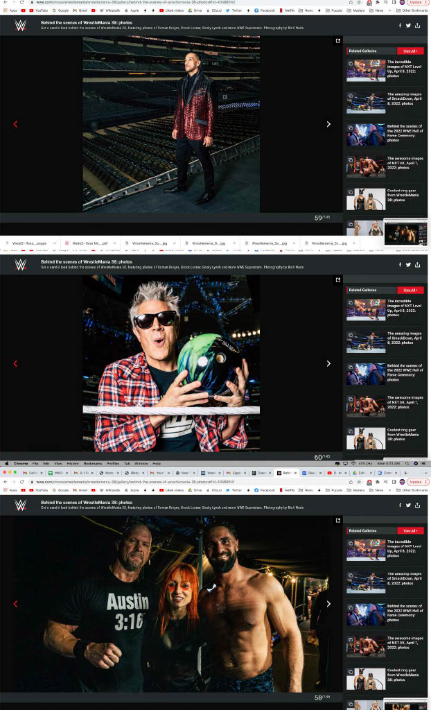Viewport: 431px width, 710px height.
Task: Click the WWE logo above the red jacket photo
Action: [20, 26]
